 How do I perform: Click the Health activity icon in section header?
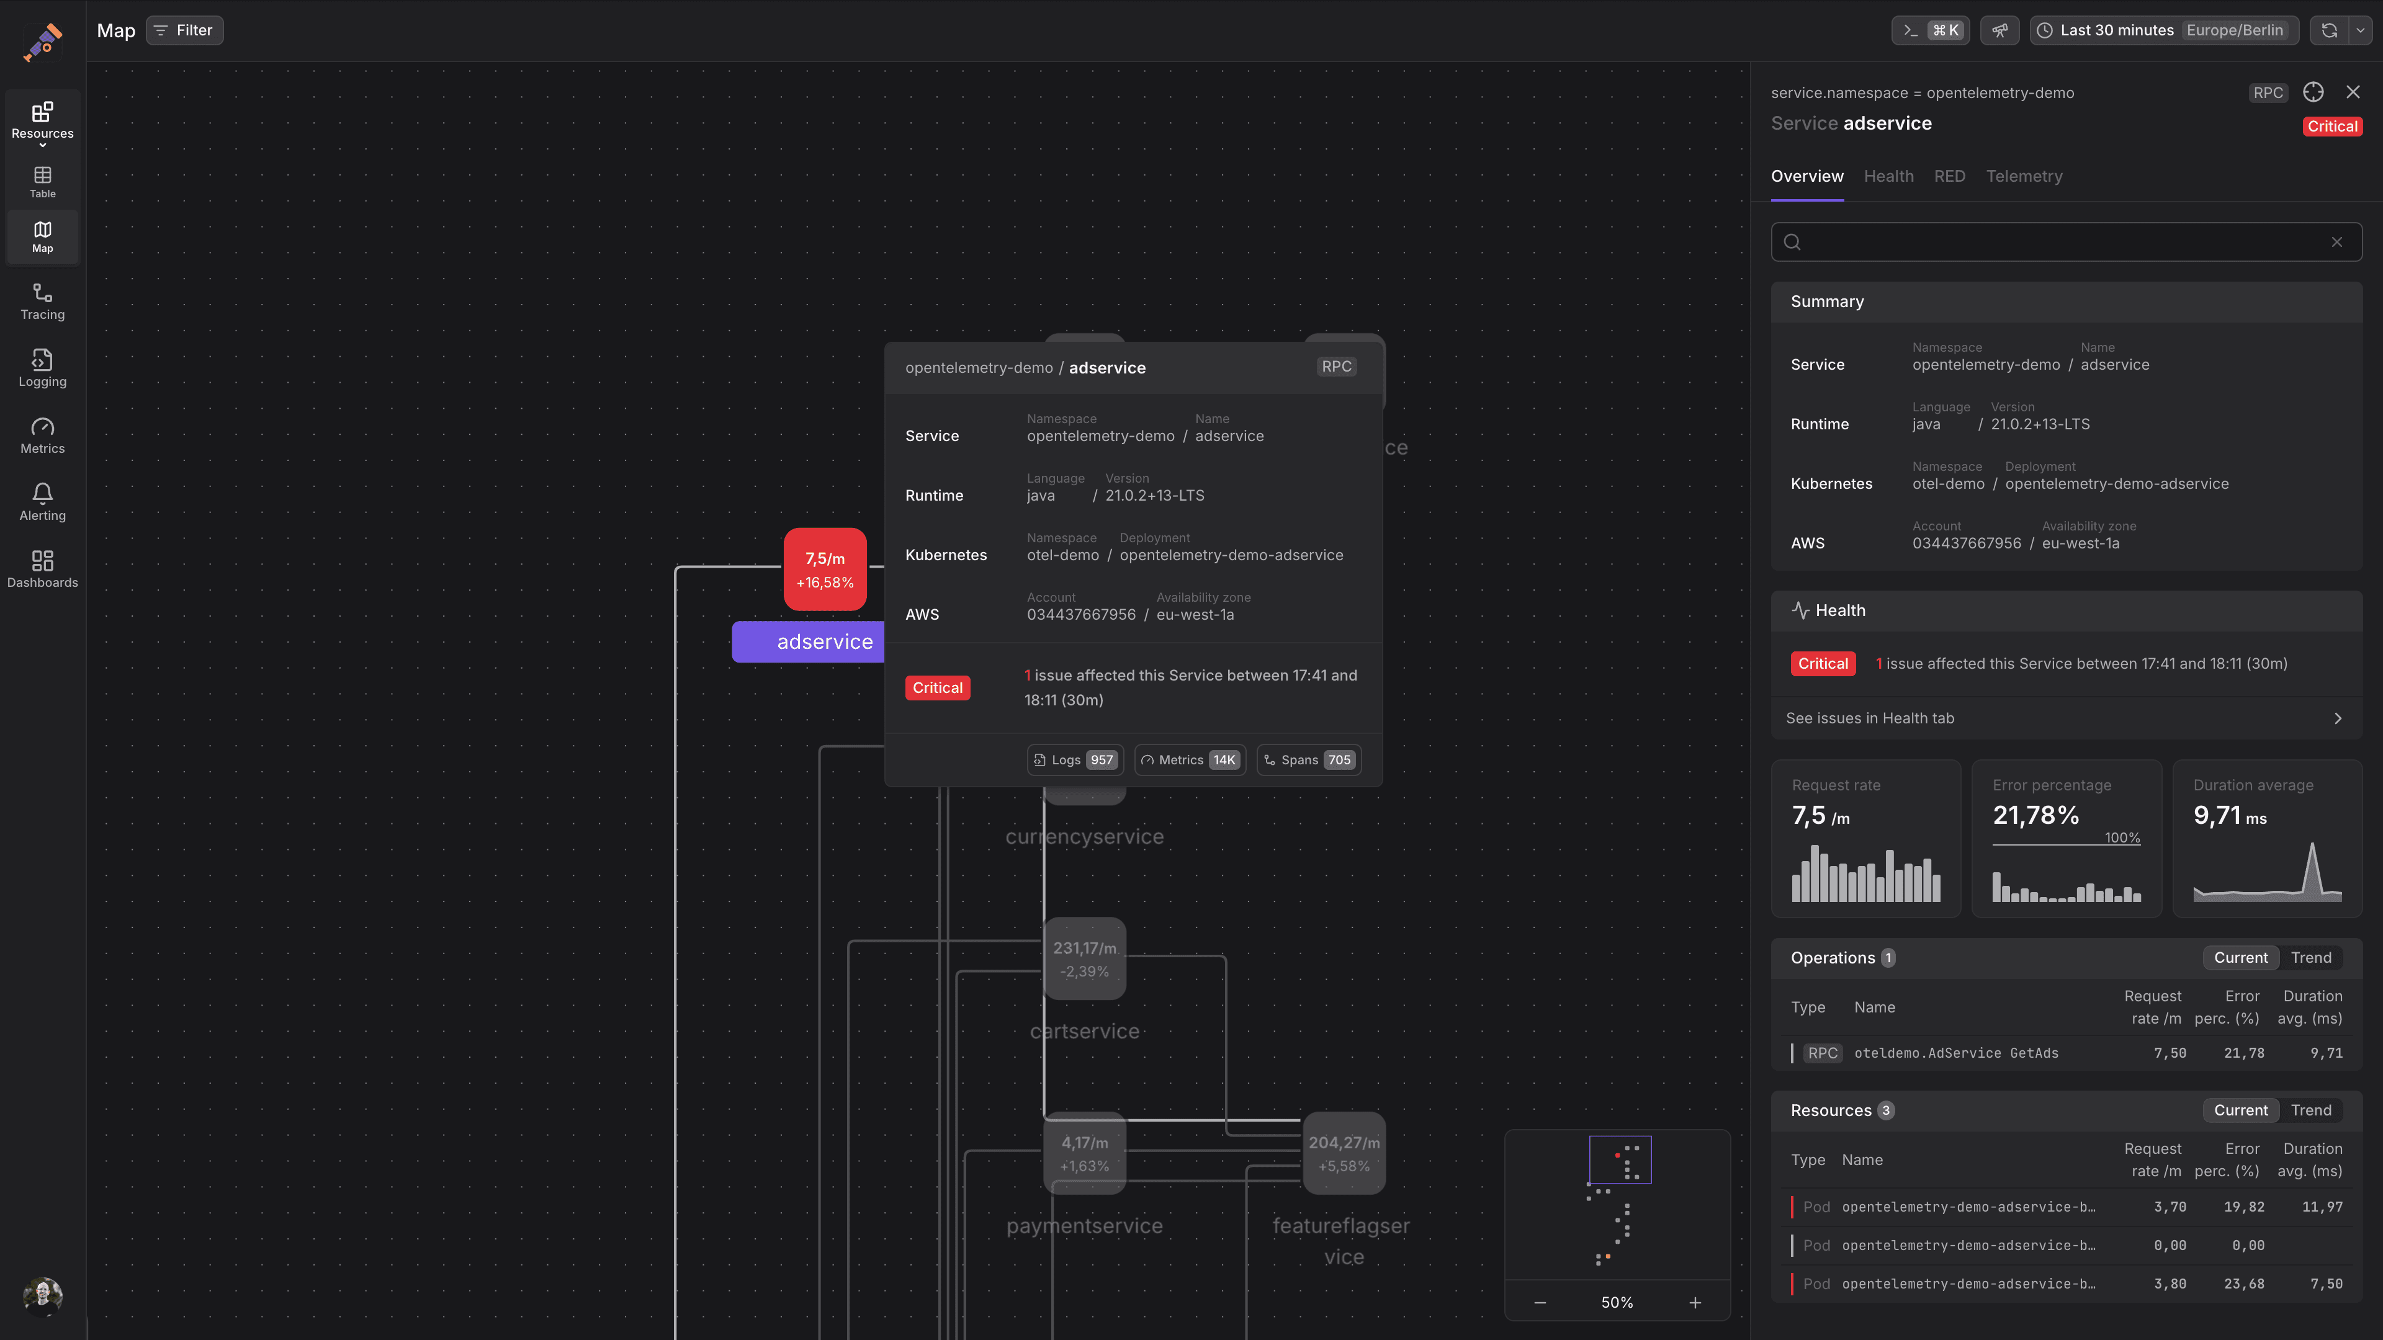coord(1800,610)
